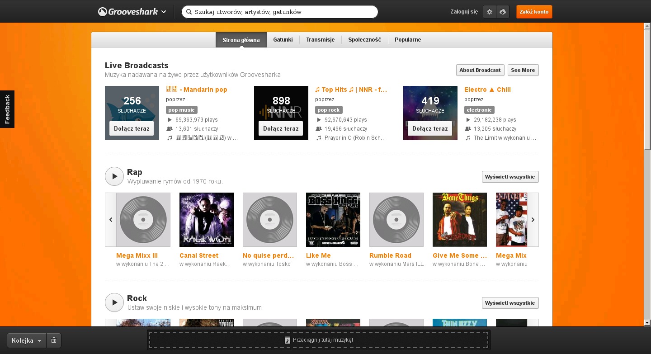The width and height of the screenshot is (651, 354).
Task: Click the trash icon beside Kolejka
Action: coord(54,340)
